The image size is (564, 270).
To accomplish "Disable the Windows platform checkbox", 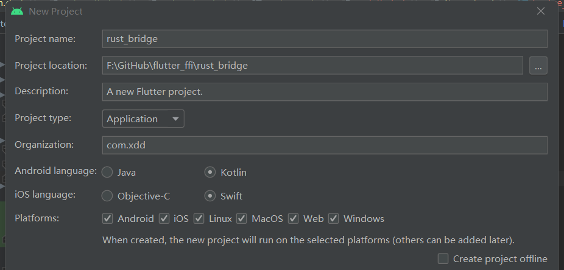I will 334,218.
